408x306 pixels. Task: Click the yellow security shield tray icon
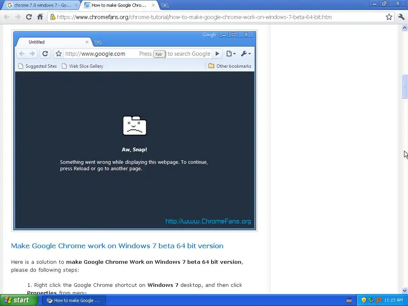point(364,300)
